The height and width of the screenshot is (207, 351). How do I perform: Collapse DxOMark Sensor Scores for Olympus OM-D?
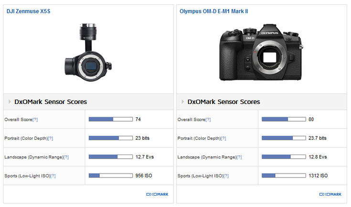coord(182,102)
